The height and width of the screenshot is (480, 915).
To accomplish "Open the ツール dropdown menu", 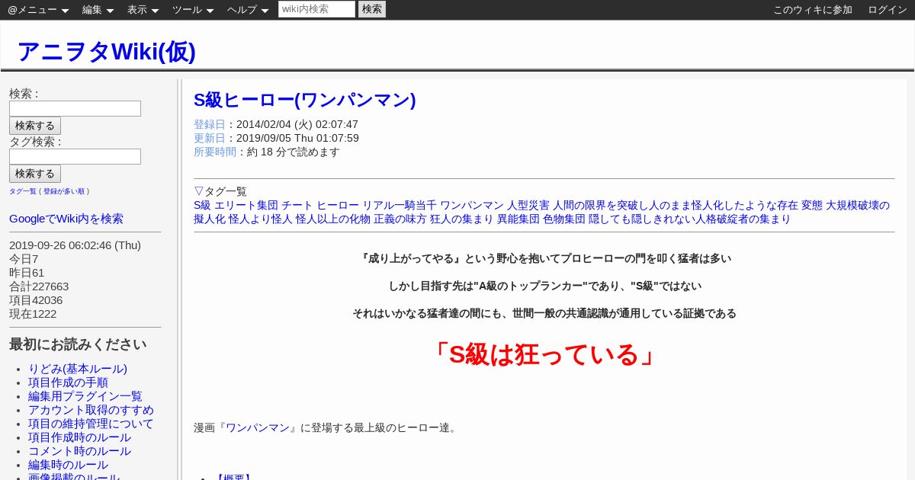I will 193,10.
